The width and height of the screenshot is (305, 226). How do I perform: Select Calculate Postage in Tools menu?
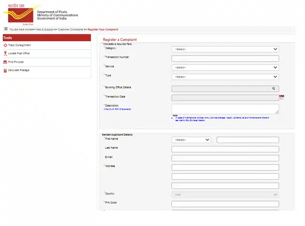19,71
